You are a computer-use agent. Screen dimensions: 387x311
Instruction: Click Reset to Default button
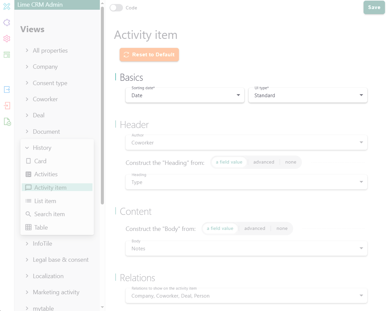click(x=149, y=55)
